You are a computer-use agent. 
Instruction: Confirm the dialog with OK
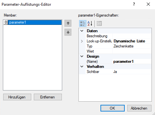click(x=113, y=108)
